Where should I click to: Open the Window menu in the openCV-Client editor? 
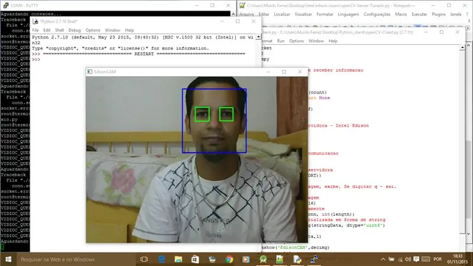pyautogui.click(x=316, y=41)
